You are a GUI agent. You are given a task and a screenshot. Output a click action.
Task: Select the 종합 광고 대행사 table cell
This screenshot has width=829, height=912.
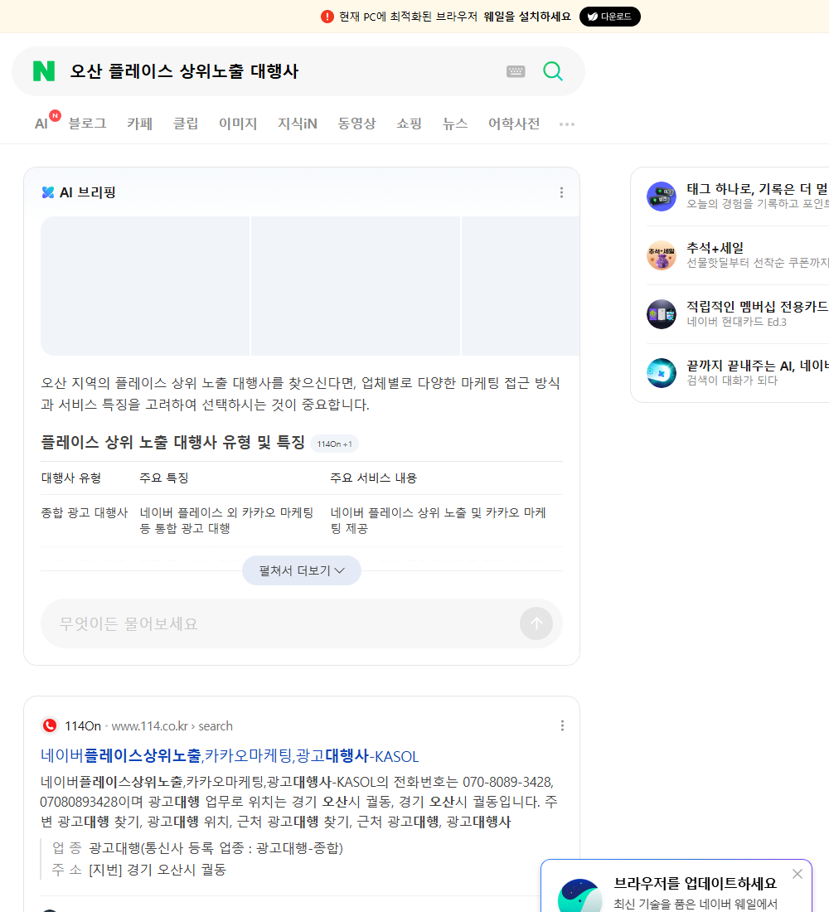85,513
